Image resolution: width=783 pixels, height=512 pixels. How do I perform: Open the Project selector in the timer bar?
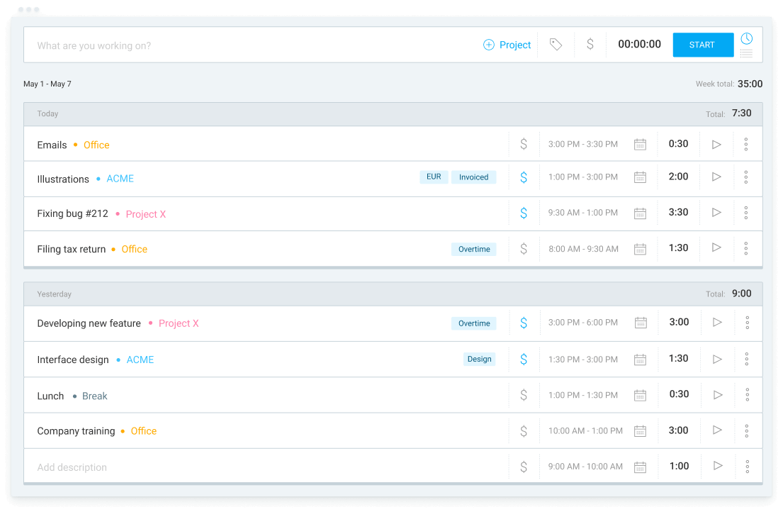pyautogui.click(x=507, y=44)
